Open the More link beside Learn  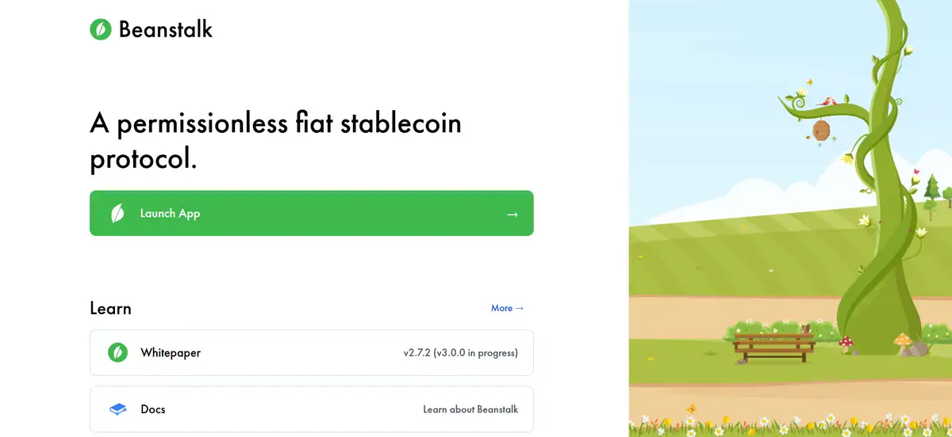tap(507, 308)
